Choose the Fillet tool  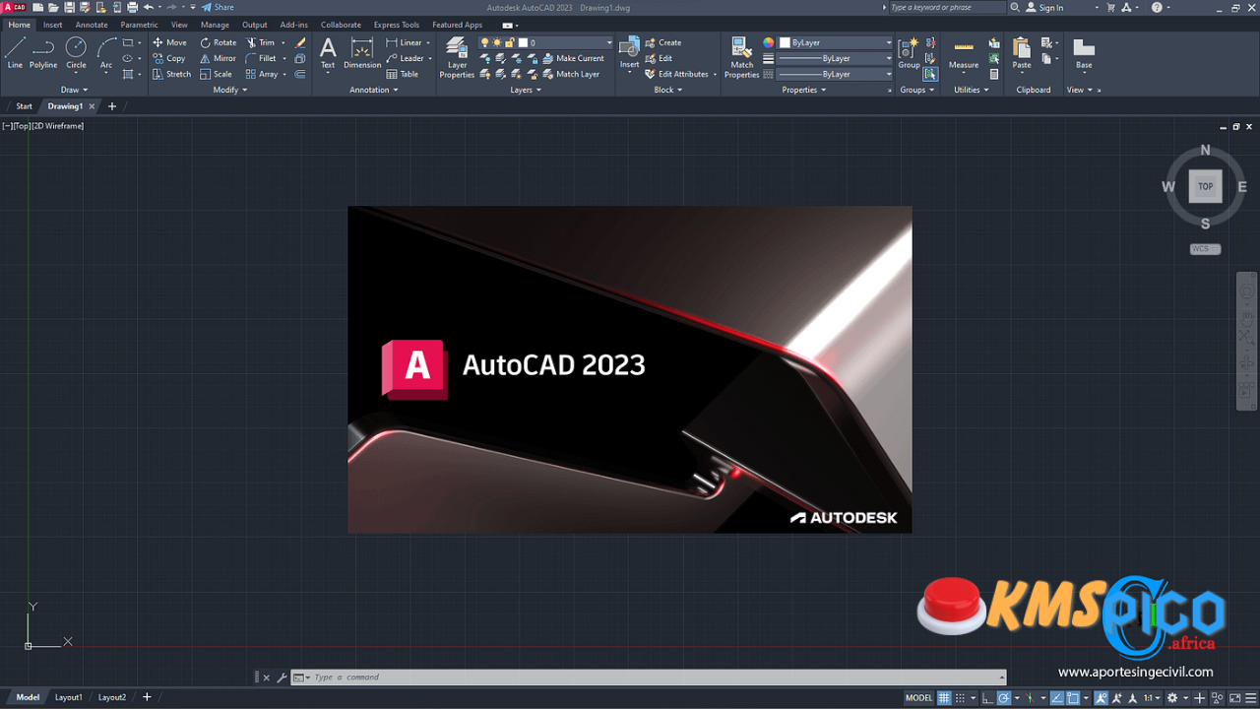click(x=261, y=58)
